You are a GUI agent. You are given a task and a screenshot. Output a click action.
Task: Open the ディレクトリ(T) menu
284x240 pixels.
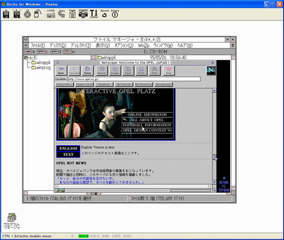[81, 46]
